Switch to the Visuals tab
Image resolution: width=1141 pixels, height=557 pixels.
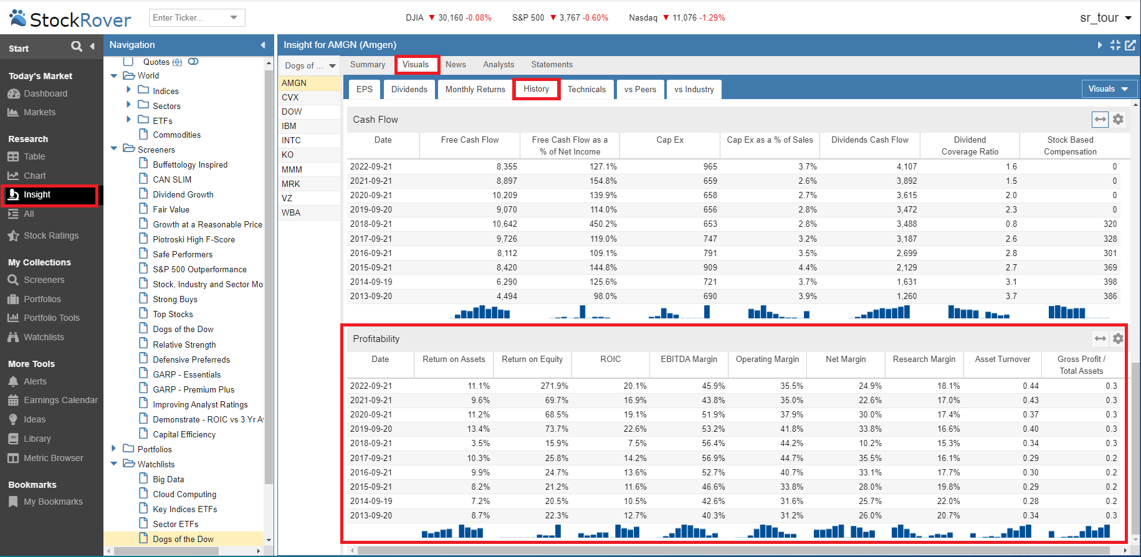[x=416, y=64]
